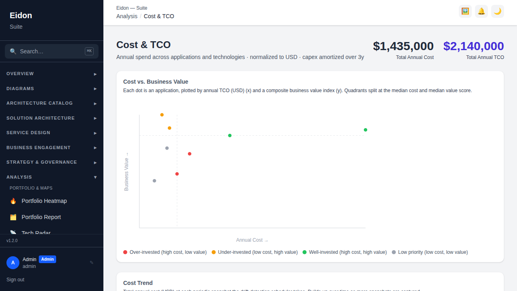
Task: Click the version v1.2.0 label
Action: 12,240
